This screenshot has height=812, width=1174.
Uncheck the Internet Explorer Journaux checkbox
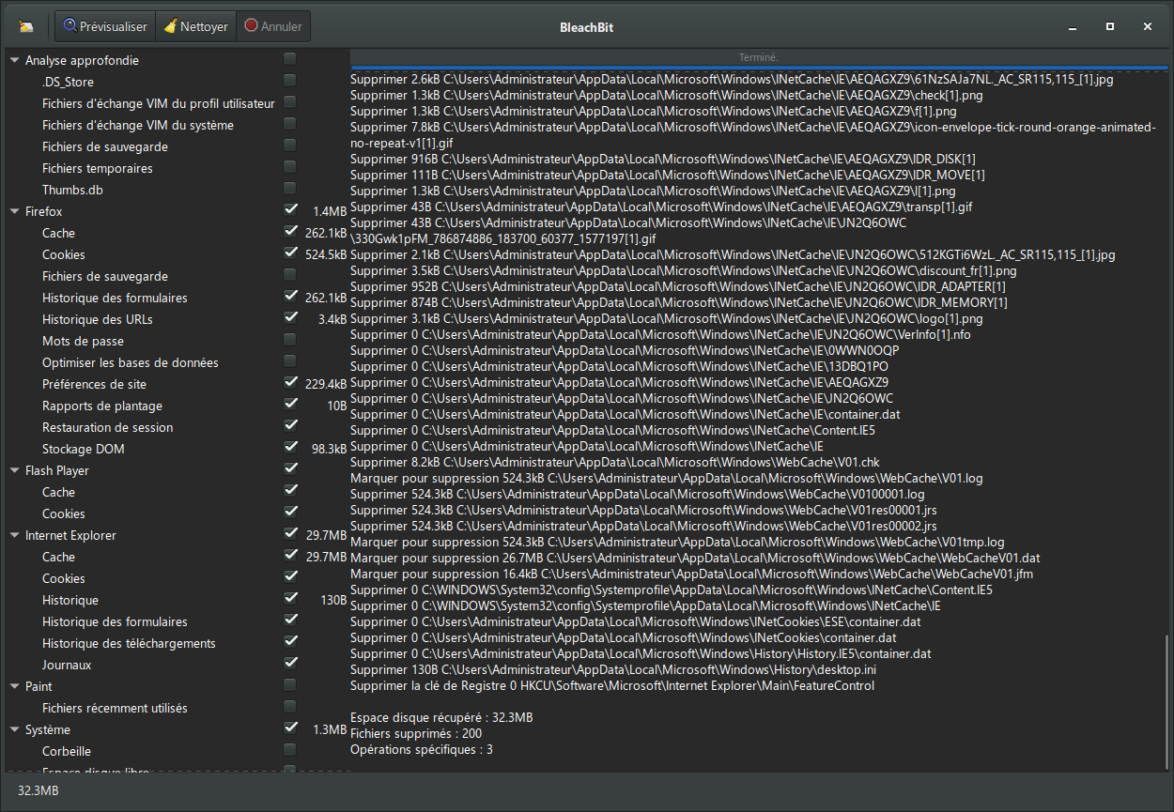290,664
